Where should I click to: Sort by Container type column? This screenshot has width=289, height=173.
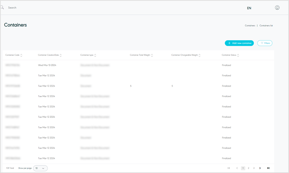95,55
